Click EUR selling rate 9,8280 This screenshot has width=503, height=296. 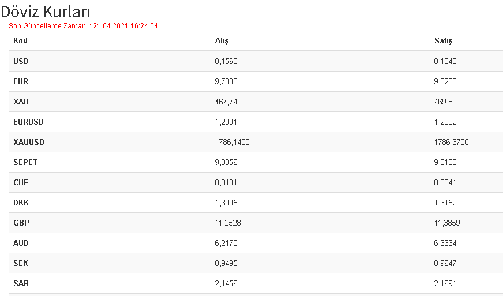click(445, 81)
